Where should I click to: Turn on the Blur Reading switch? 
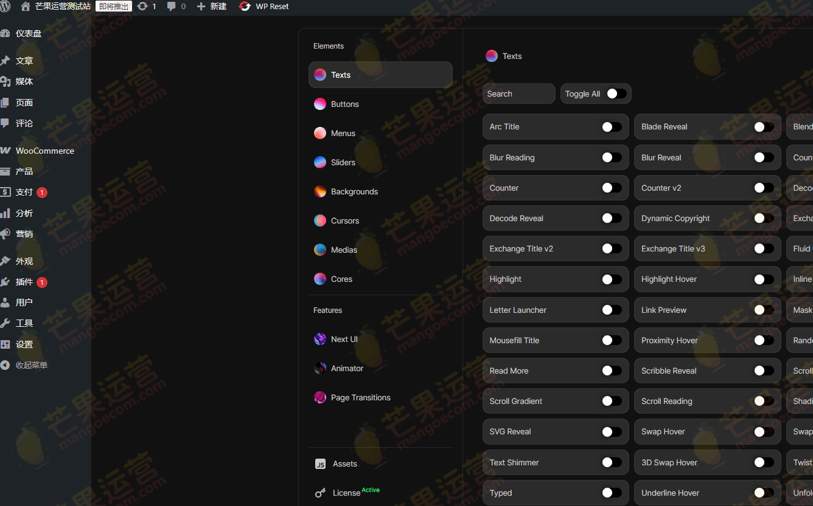[x=612, y=157]
